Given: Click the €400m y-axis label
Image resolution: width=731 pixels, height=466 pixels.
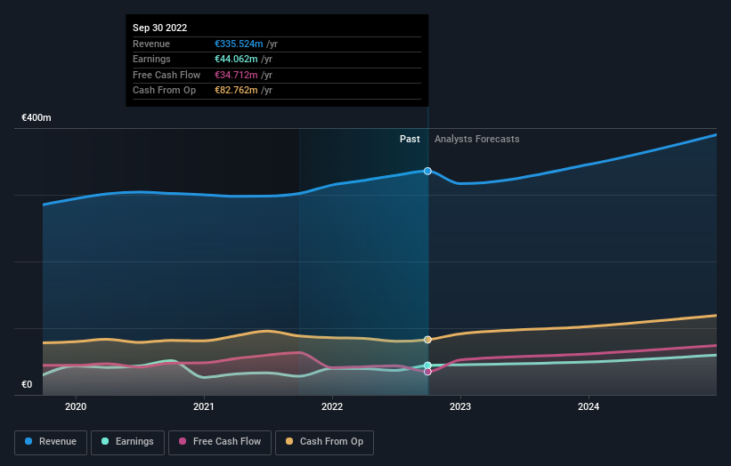Looking at the screenshot, I should click(37, 117).
